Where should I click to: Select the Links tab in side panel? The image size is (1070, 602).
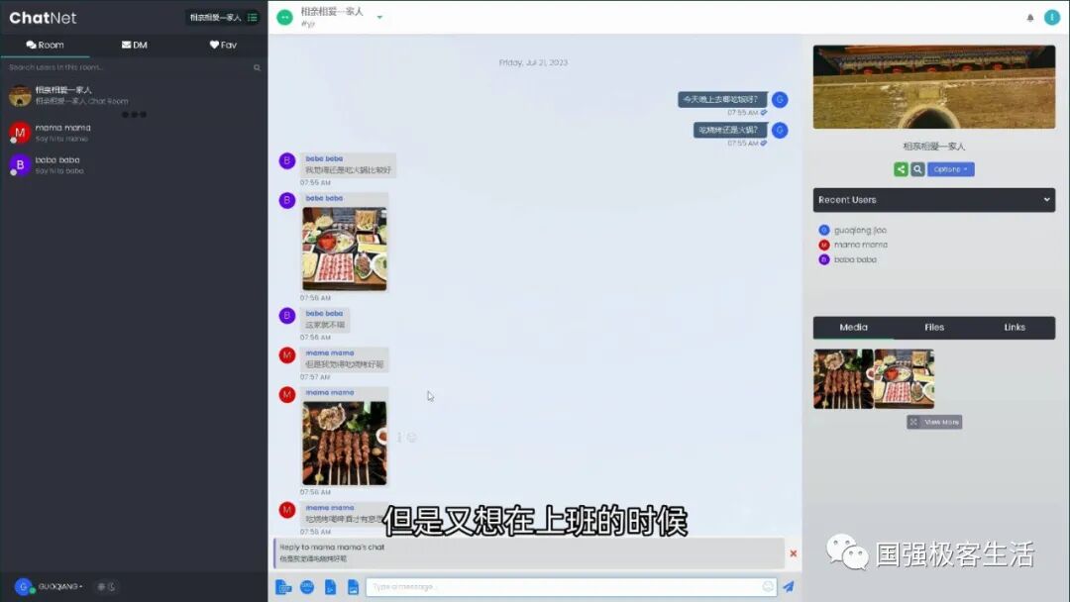(1015, 328)
